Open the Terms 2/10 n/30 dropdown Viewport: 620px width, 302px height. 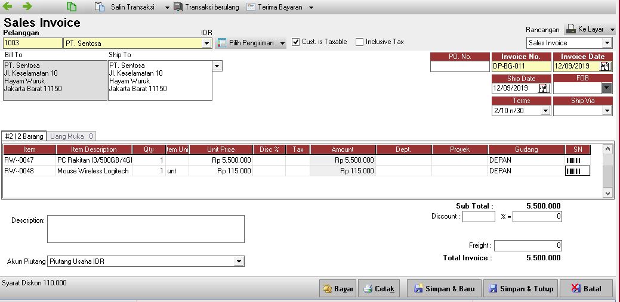pos(545,111)
